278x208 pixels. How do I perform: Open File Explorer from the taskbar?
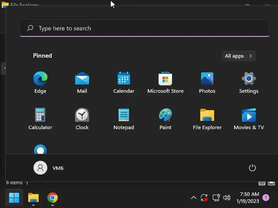(x=33, y=198)
